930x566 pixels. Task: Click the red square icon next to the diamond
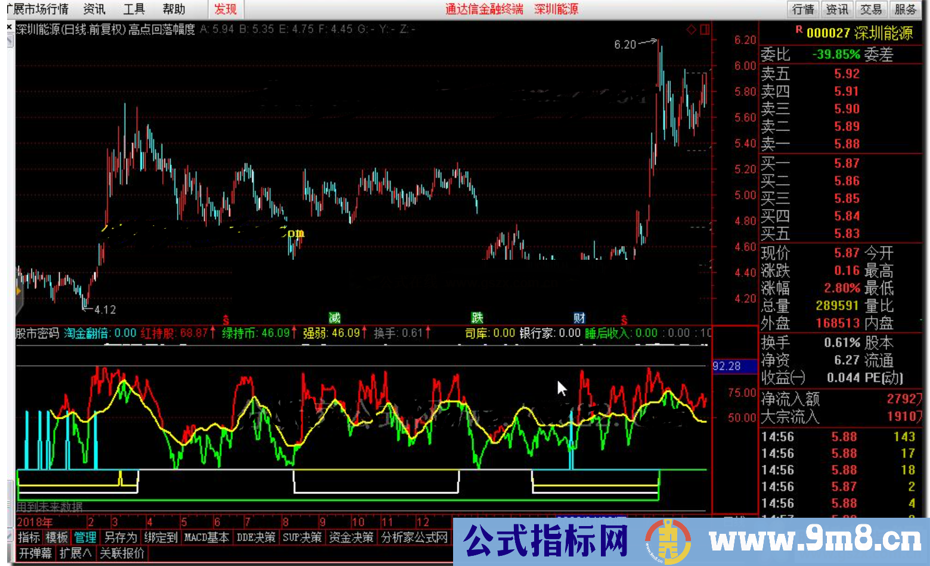(x=705, y=29)
